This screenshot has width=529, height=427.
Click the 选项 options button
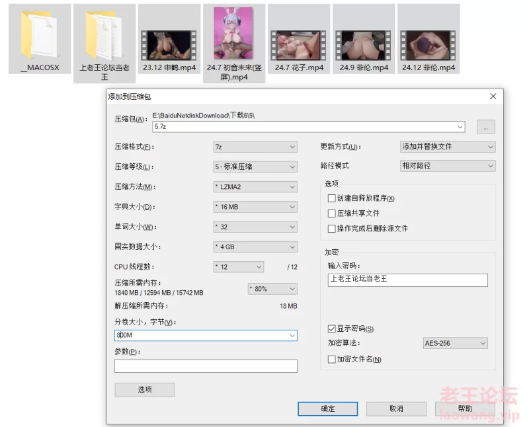(145, 389)
